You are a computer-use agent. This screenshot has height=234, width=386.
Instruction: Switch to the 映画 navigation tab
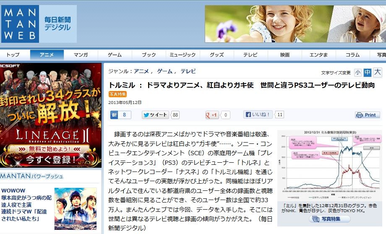(284, 55)
